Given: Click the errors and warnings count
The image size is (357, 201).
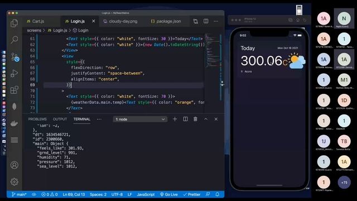Looking at the screenshot, I should [x=50, y=194].
